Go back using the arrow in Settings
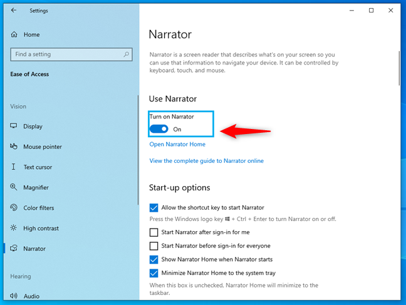Image resolution: width=406 pixels, height=305 pixels. pos(13,11)
